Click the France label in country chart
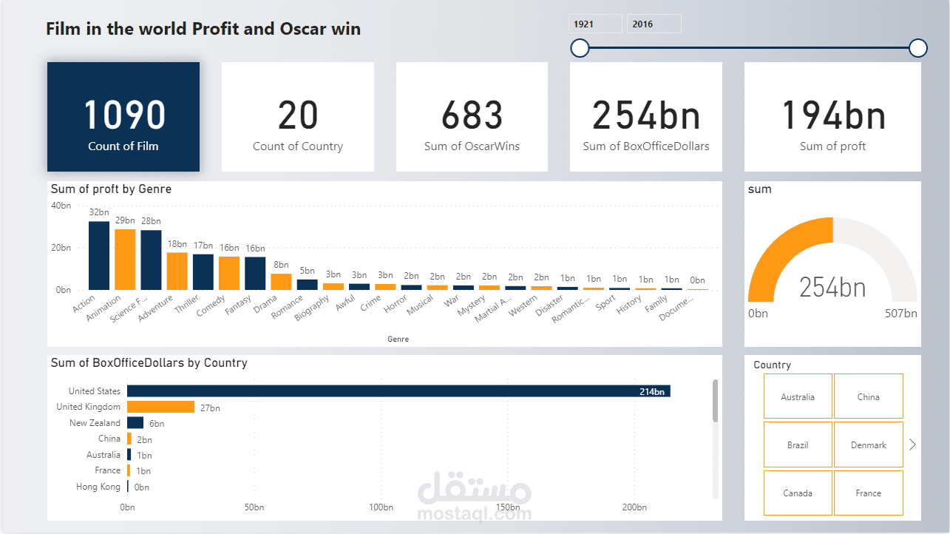 coord(107,470)
